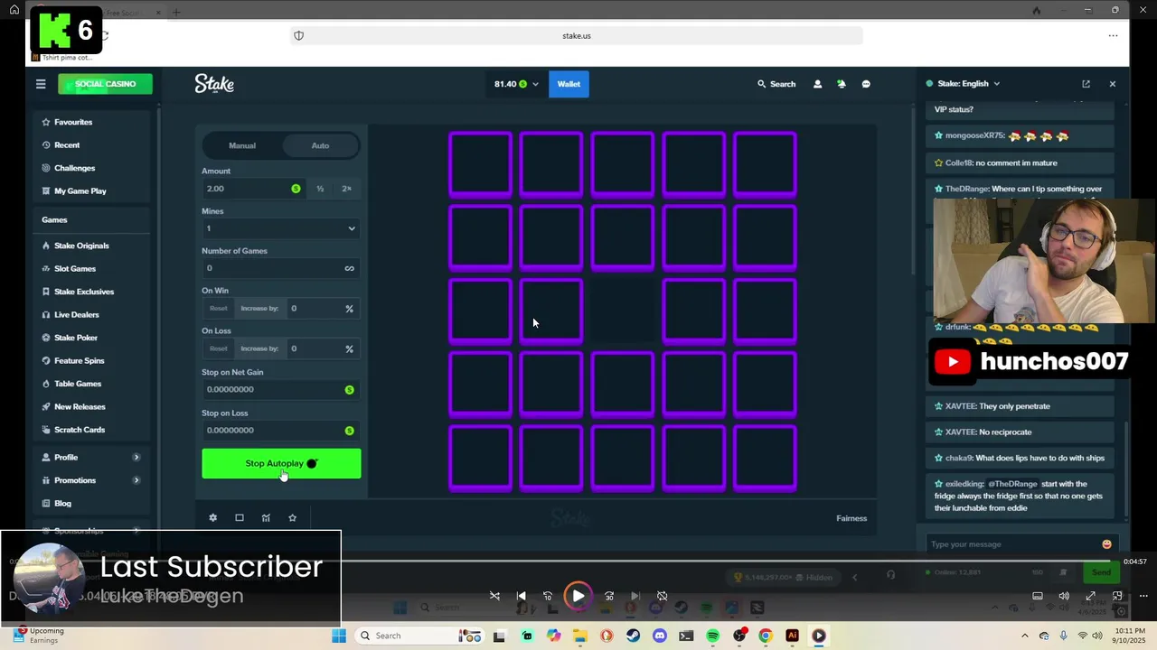Favourite this game with the star icon
The height and width of the screenshot is (650, 1157).
pos(292,518)
